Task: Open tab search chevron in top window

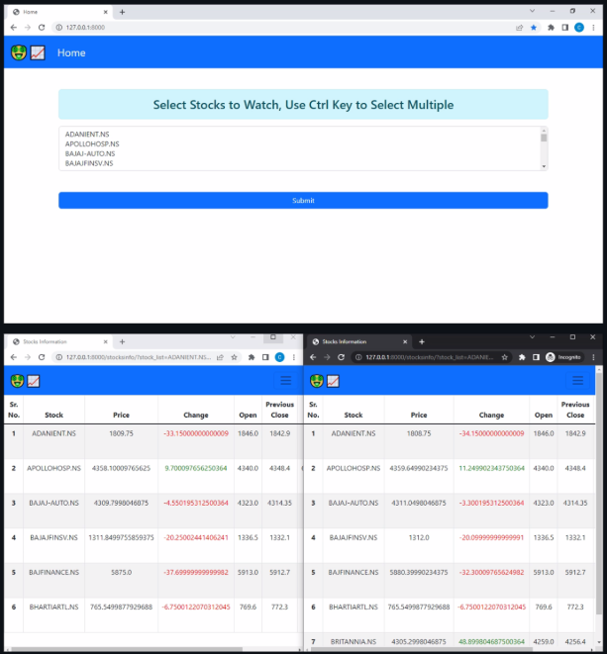Action: (533, 11)
